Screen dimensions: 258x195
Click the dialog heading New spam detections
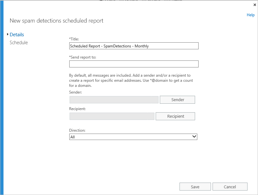click(x=57, y=21)
